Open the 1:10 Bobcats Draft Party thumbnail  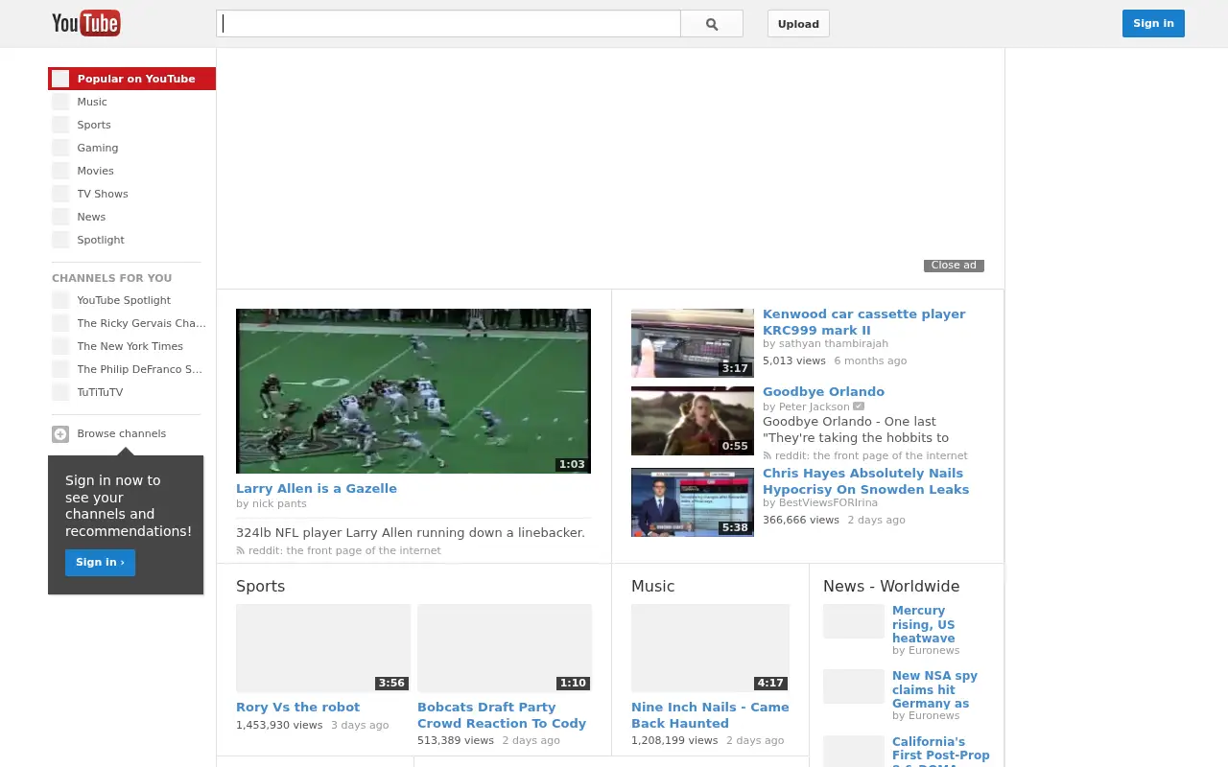(x=505, y=648)
